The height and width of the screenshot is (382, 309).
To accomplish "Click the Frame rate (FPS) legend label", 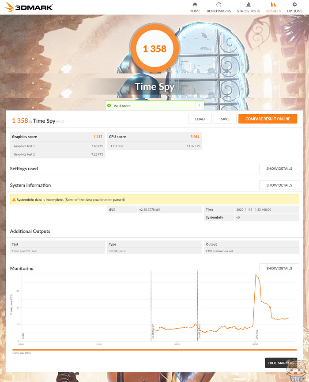I will point(22,353).
